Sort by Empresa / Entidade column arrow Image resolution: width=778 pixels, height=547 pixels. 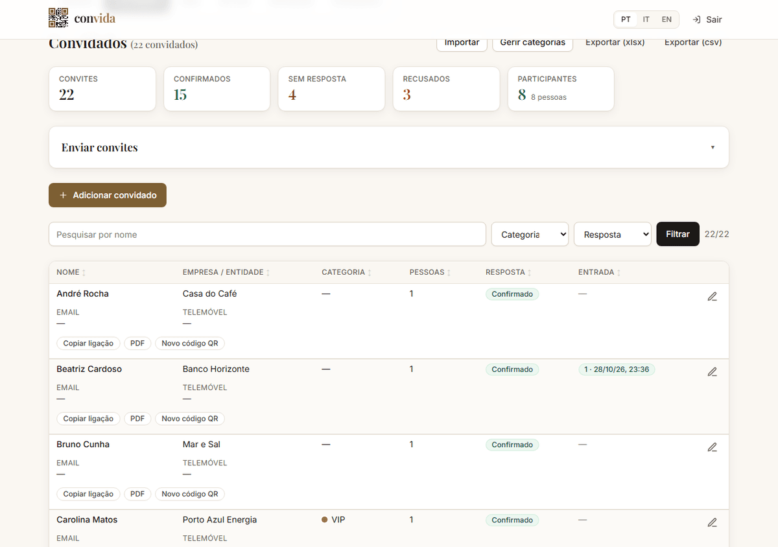[268, 273]
